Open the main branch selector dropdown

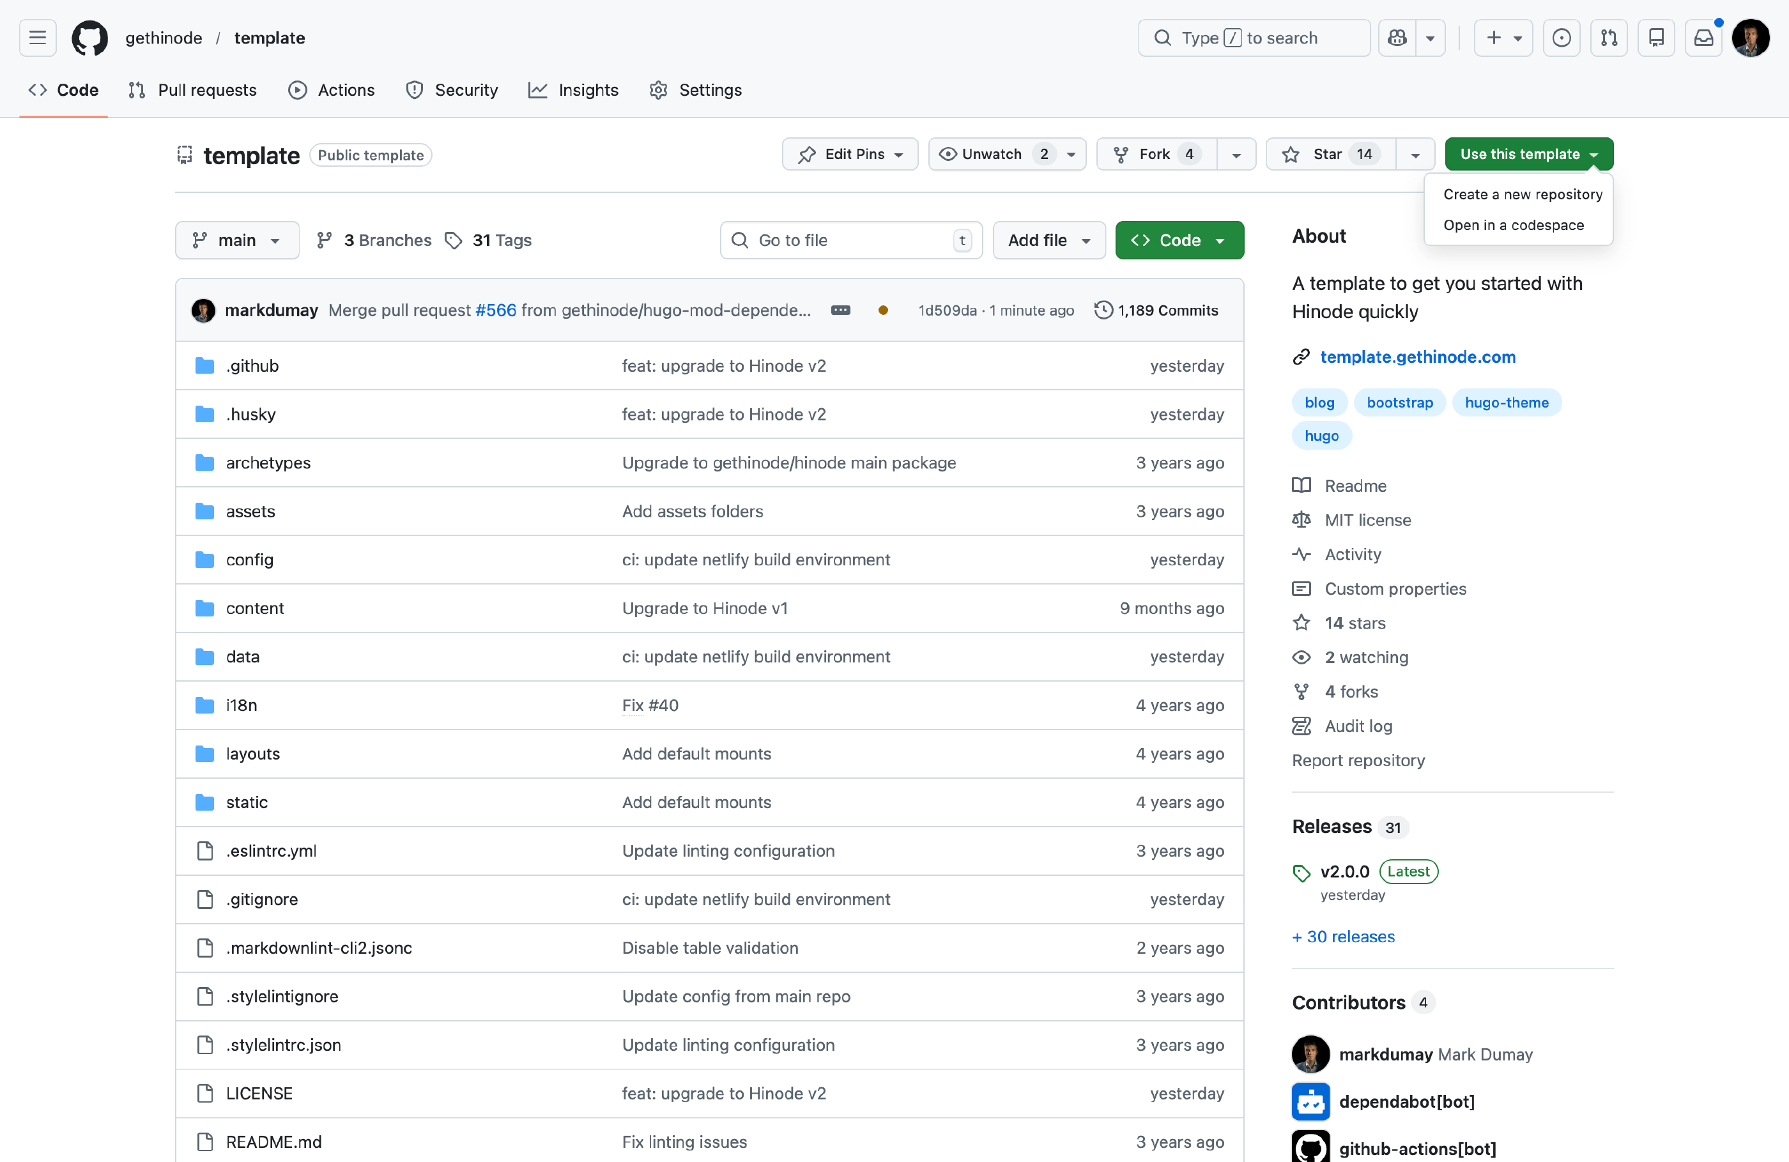237,241
